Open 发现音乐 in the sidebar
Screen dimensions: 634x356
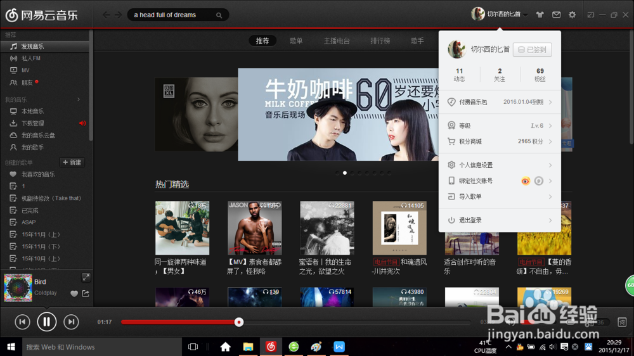44,46
